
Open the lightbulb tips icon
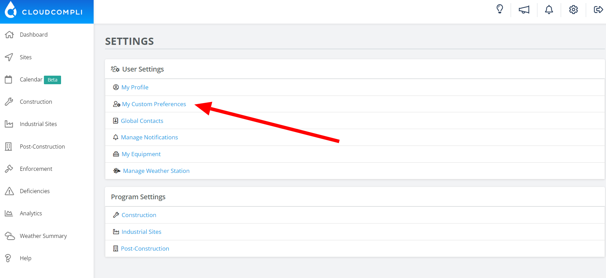tap(500, 9)
